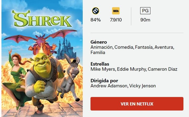Open actor Mike Myers
This screenshot has height=117, width=189.
[103, 69]
